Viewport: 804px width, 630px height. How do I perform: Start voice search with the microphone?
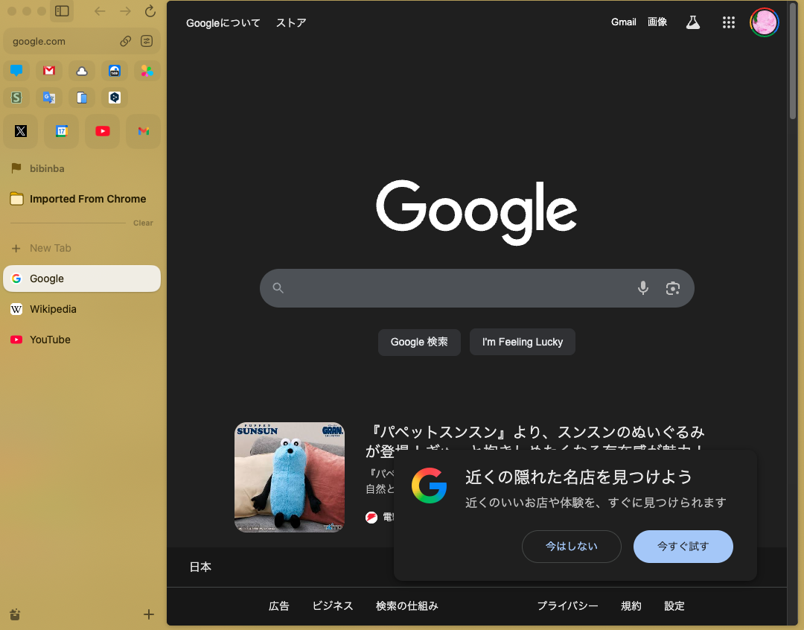pyautogui.click(x=643, y=288)
